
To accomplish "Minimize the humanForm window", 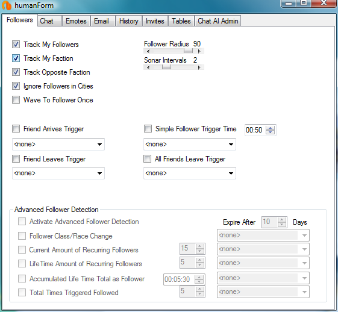I will click(289, 3).
